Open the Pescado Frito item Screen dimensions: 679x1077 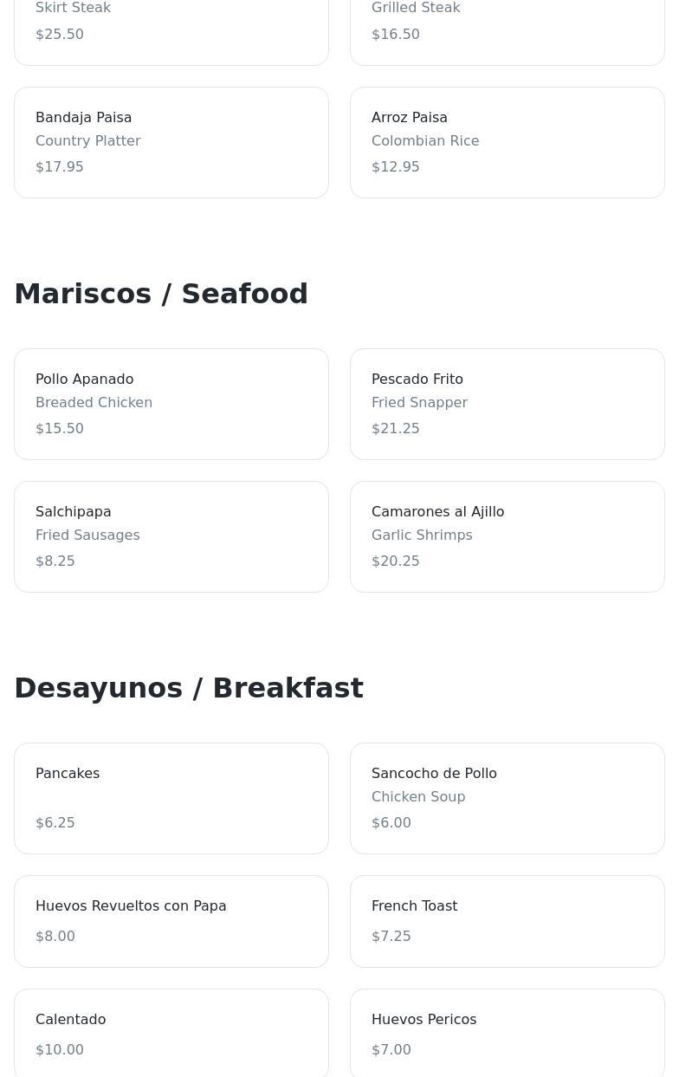pyautogui.click(x=507, y=404)
